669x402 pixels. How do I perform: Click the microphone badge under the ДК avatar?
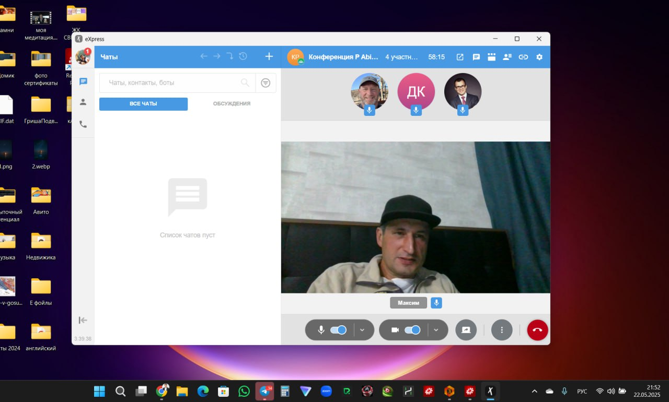416,110
